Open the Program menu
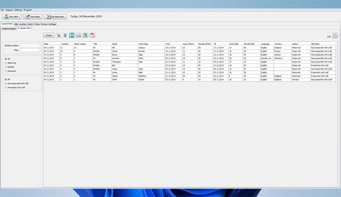The image size is (341, 197). click(28, 10)
